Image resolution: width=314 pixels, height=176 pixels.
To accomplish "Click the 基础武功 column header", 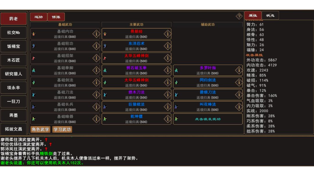I will (65, 25).
